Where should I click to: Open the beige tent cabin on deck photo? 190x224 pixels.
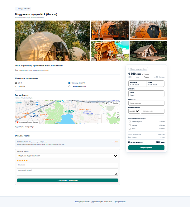coord(148,51)
